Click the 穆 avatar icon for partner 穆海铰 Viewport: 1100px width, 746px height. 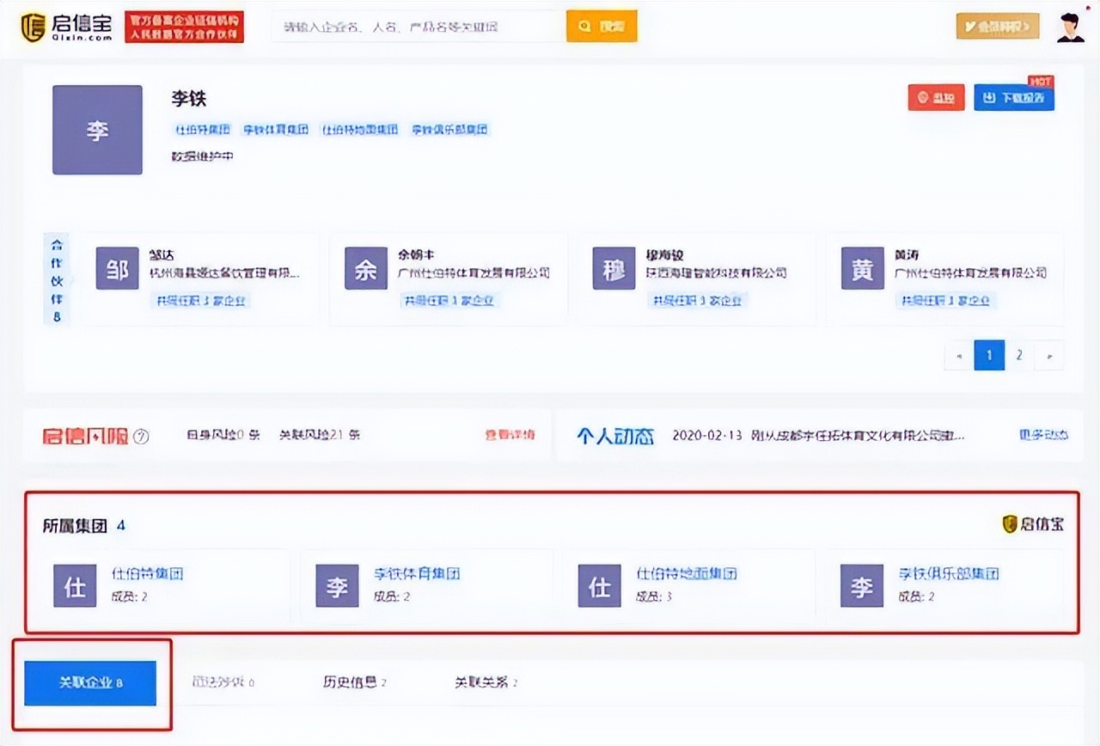(613, 267)
